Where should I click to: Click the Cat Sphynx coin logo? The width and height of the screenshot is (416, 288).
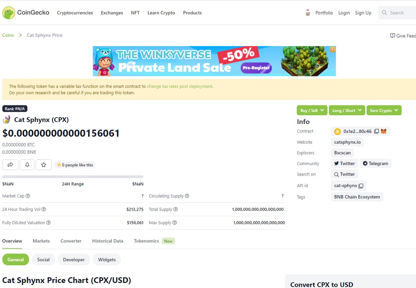pos(7,120)
